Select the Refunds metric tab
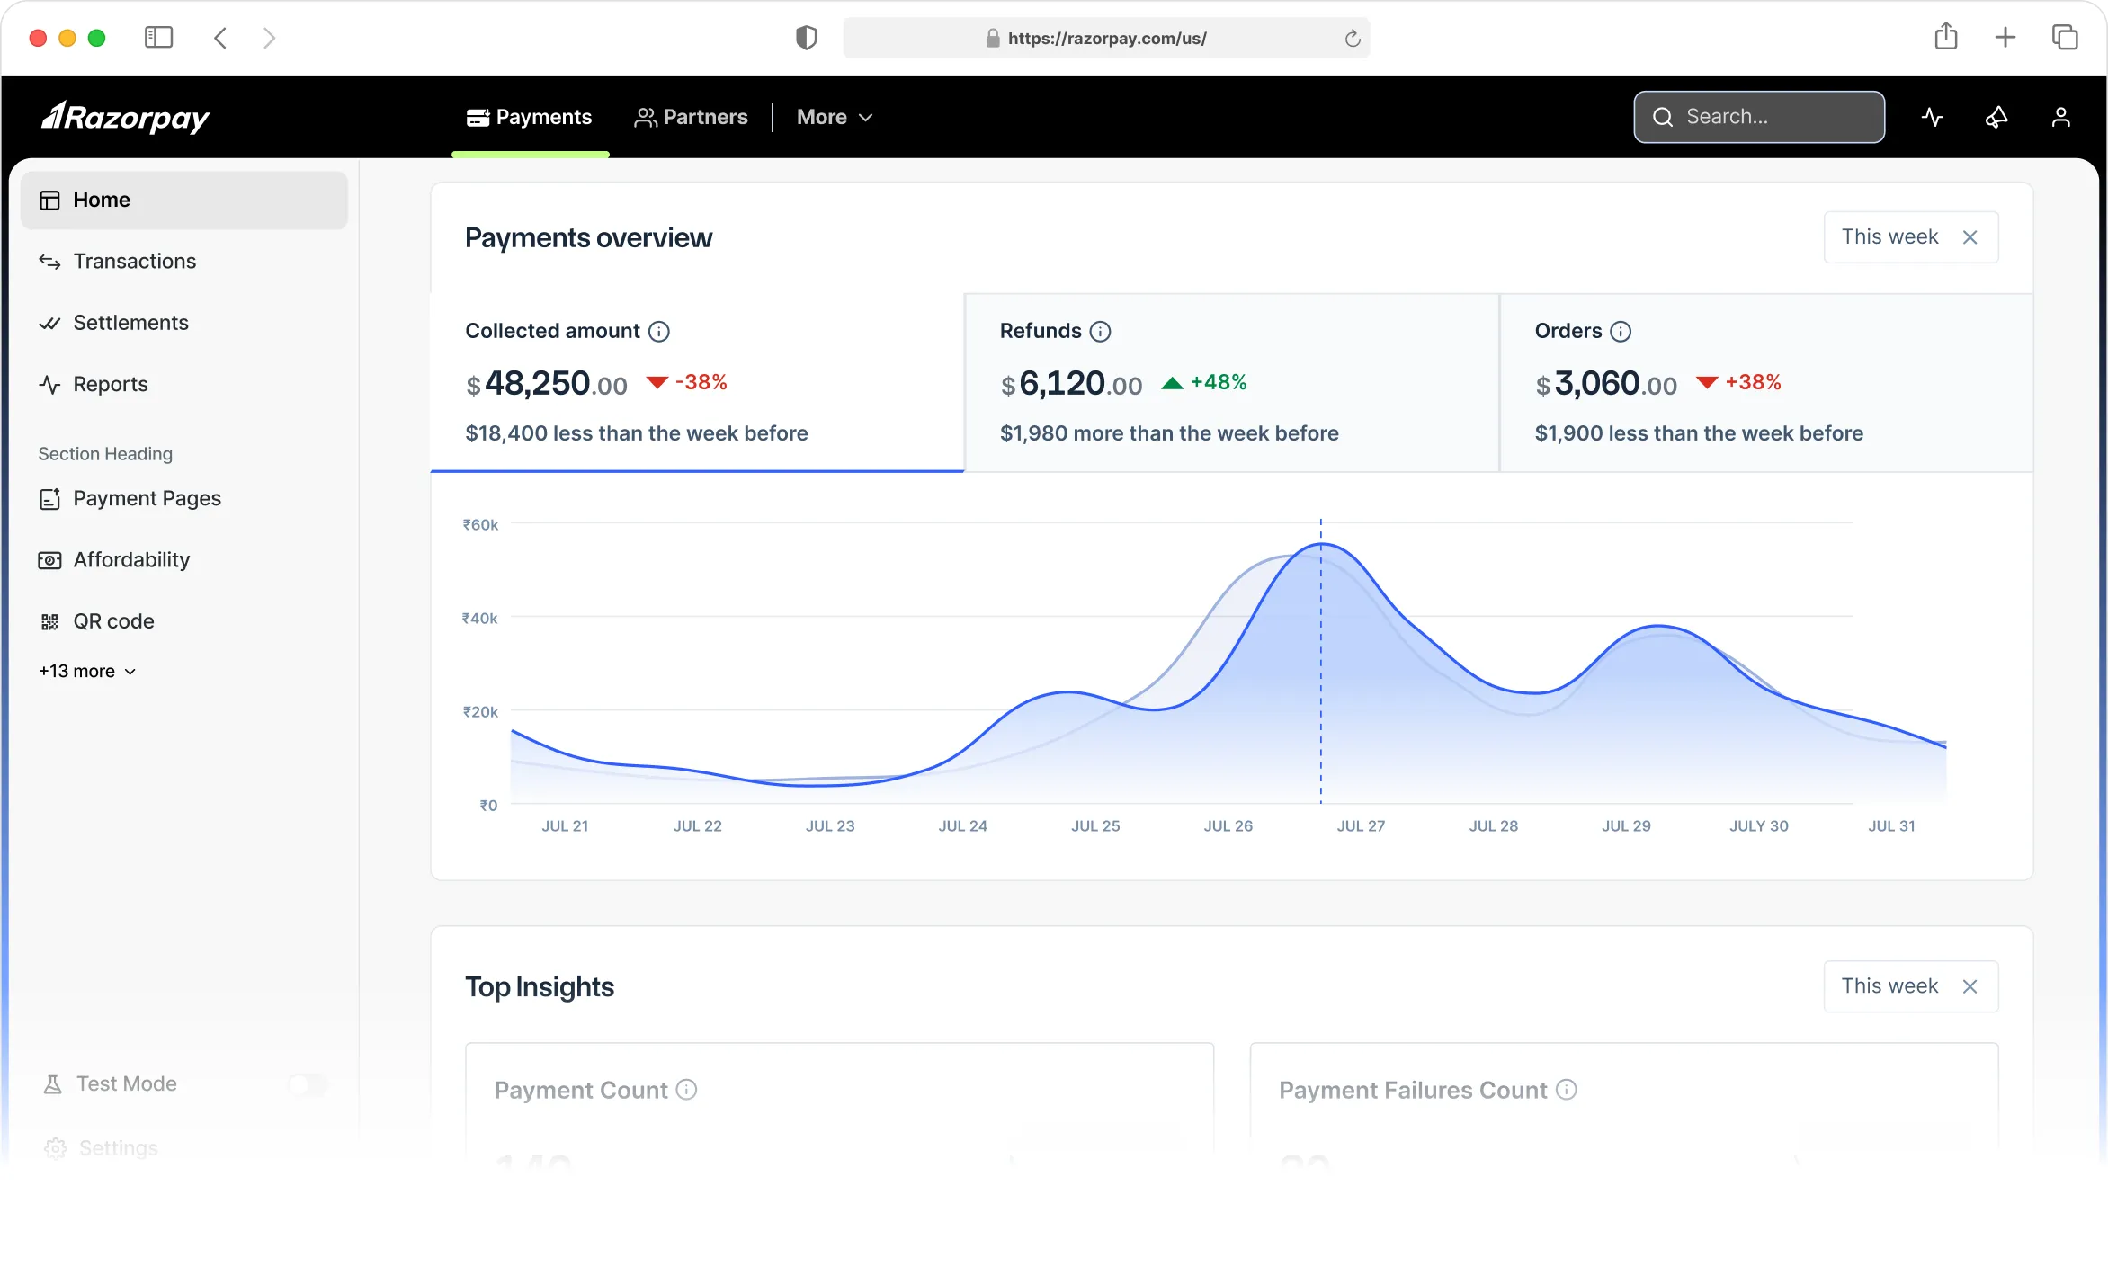The image size is (2108, 1284). coord(1231,382)
